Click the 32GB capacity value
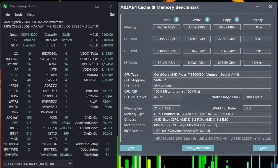 point(66,35)
